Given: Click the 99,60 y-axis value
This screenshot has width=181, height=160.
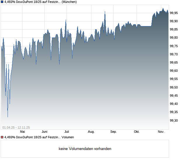Looking at the screenshot, I should coord(174,71).
